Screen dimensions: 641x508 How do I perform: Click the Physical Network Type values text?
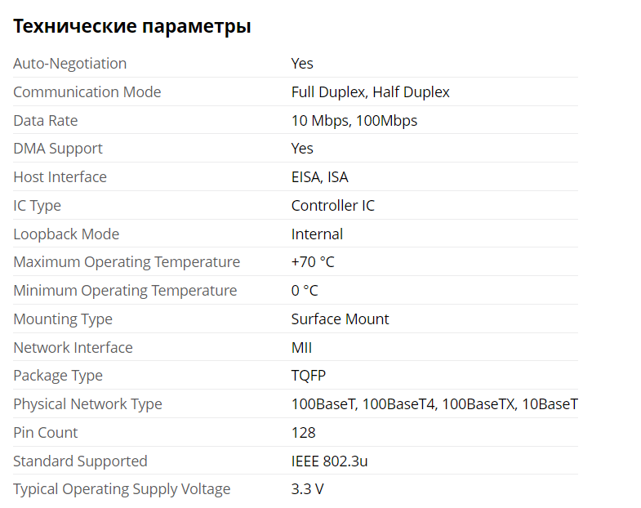(x=434, y=404)
